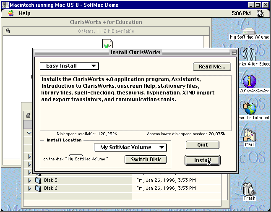
Task: Click Disk 5 folder name
Action: pyautogui.click(x=51, y=180)
